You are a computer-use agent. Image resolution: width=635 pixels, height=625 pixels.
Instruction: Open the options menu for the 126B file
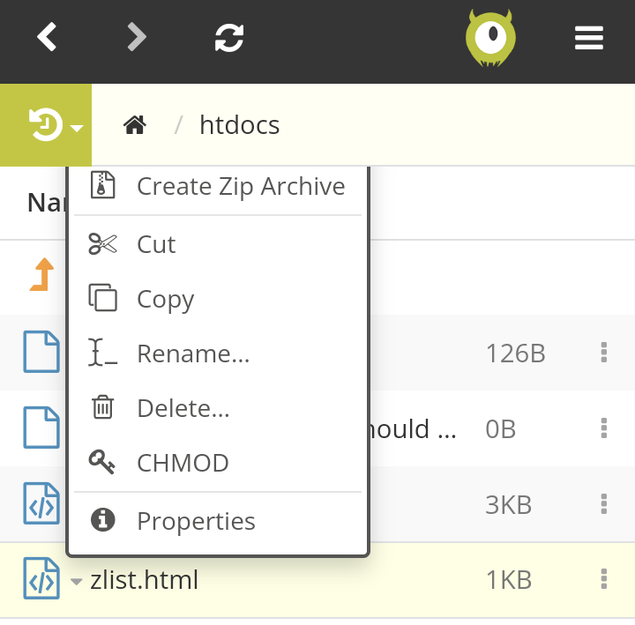pos(604,353)
